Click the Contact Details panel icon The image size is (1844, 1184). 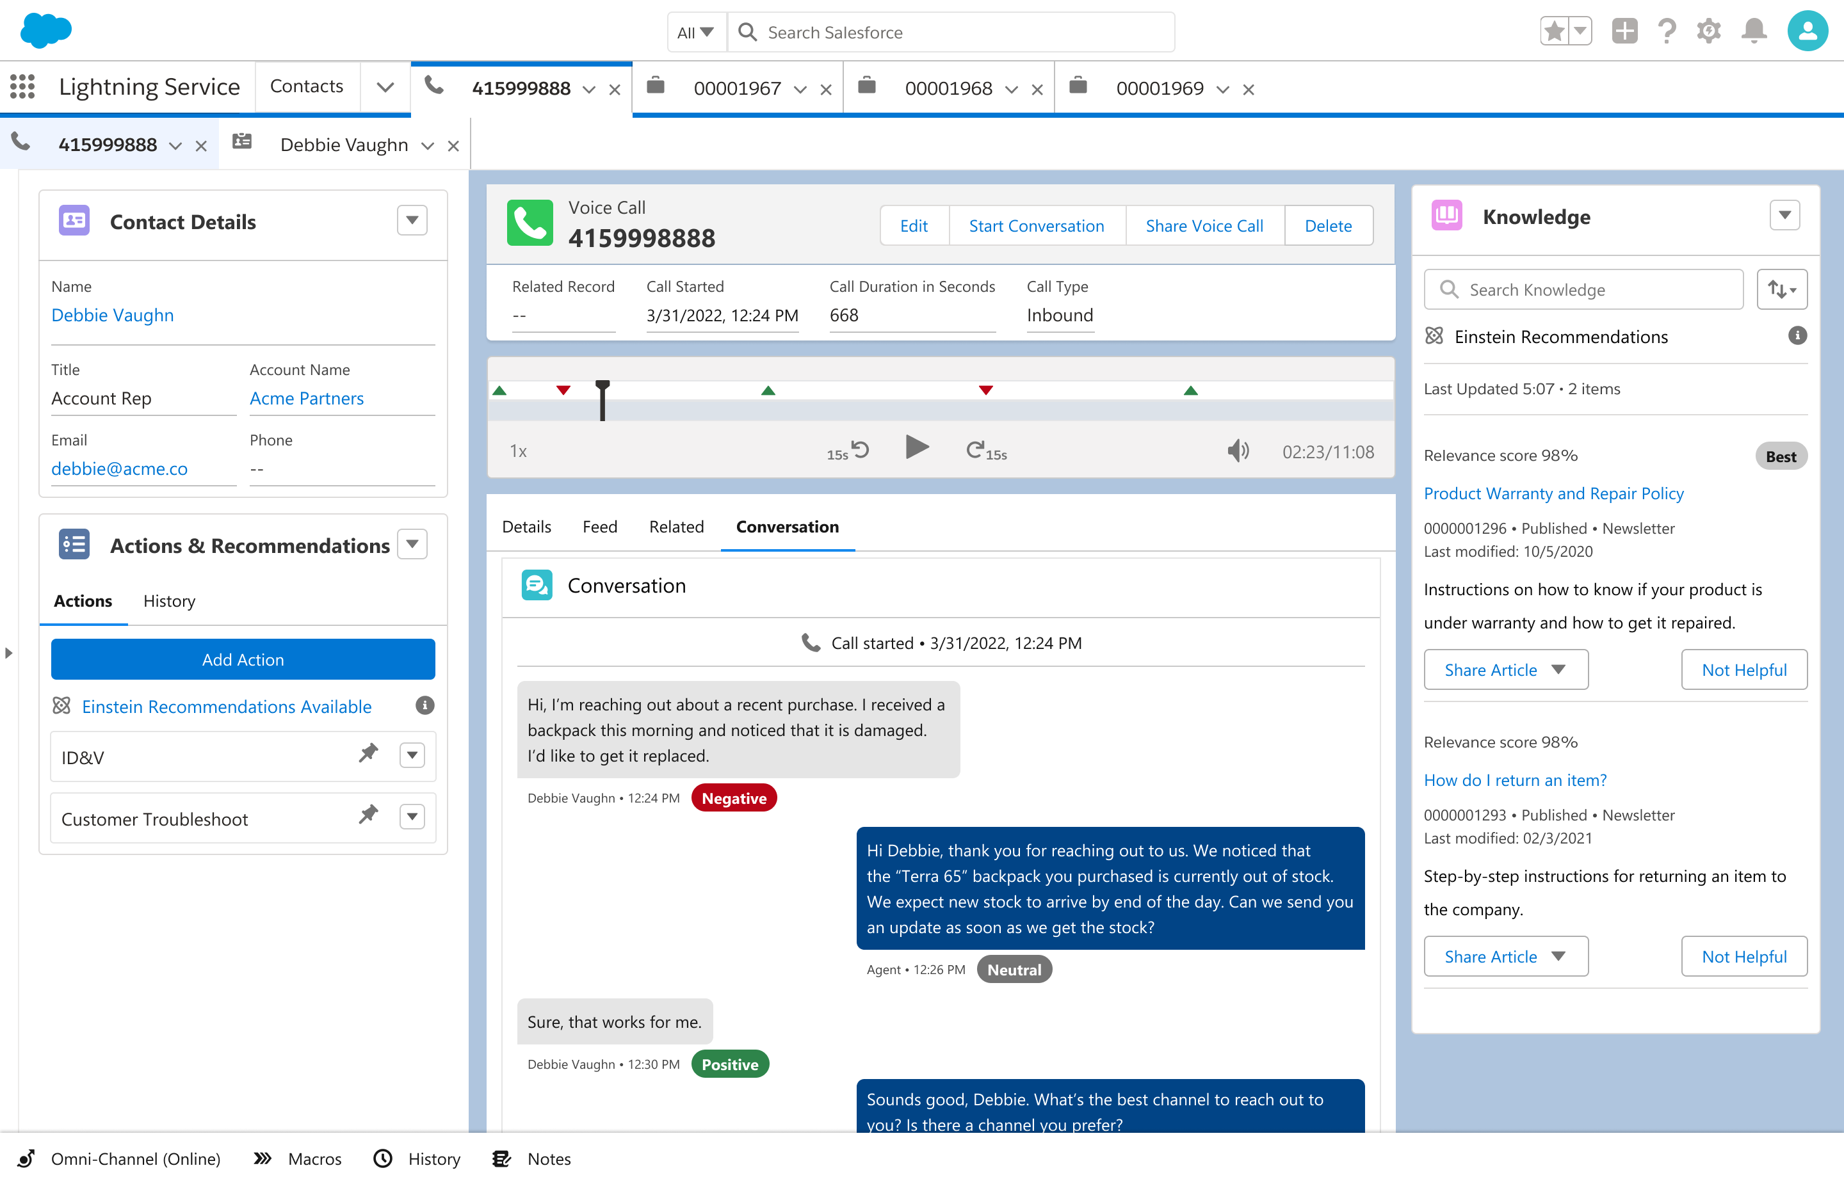point(74,219)
